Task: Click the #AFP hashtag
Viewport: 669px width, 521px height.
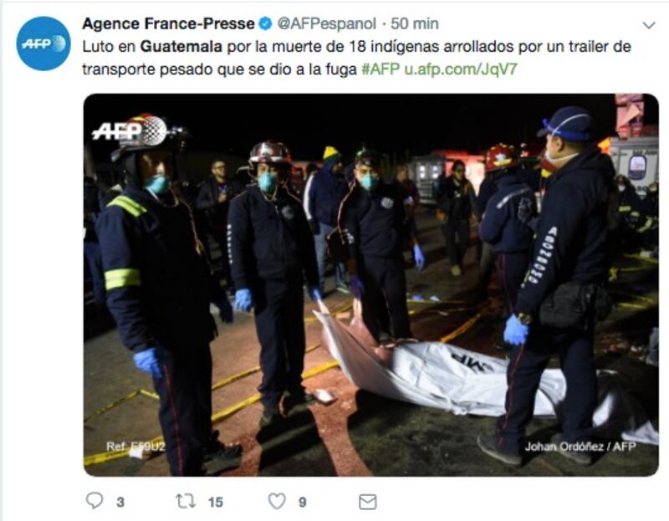Action: (380, 69)
